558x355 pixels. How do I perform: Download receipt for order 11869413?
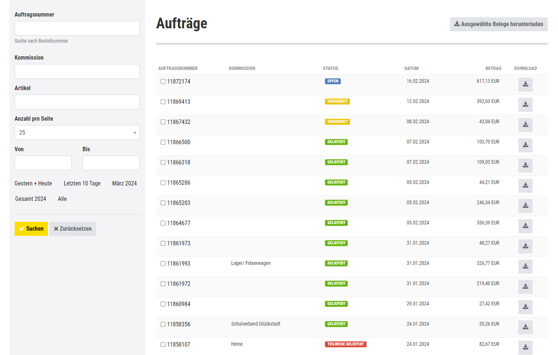click(525, 104)
